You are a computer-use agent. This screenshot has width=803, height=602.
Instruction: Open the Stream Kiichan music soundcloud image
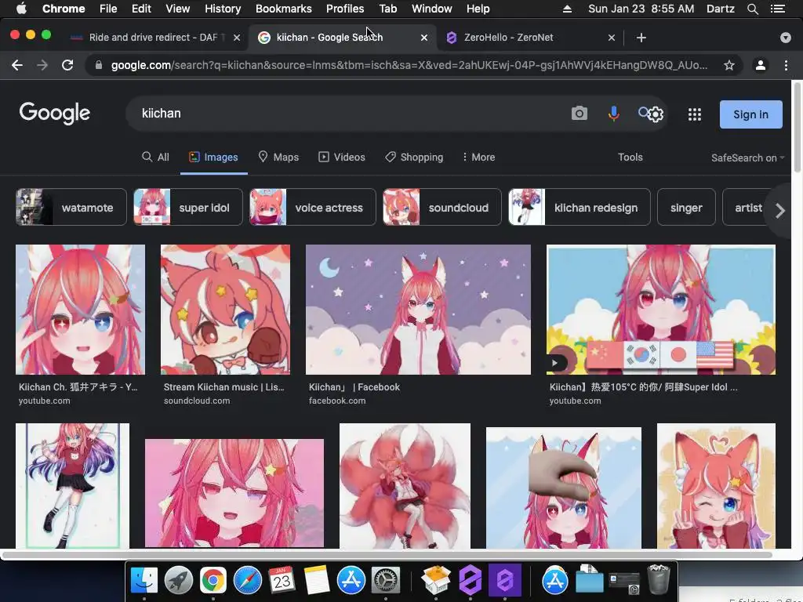pos(225,310)
